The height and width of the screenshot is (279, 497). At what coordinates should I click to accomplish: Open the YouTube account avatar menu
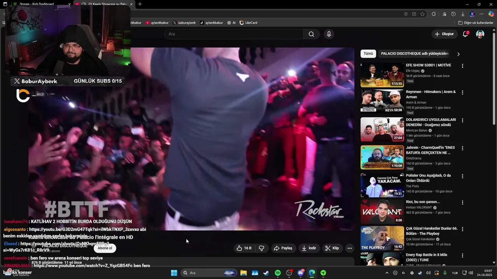point(480,34)
